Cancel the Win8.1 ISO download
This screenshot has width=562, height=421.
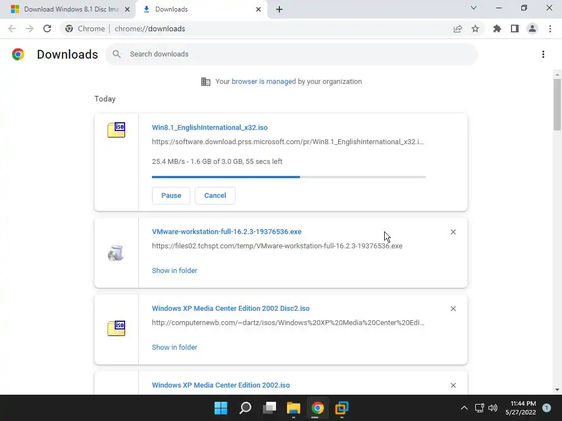[215, 196]
